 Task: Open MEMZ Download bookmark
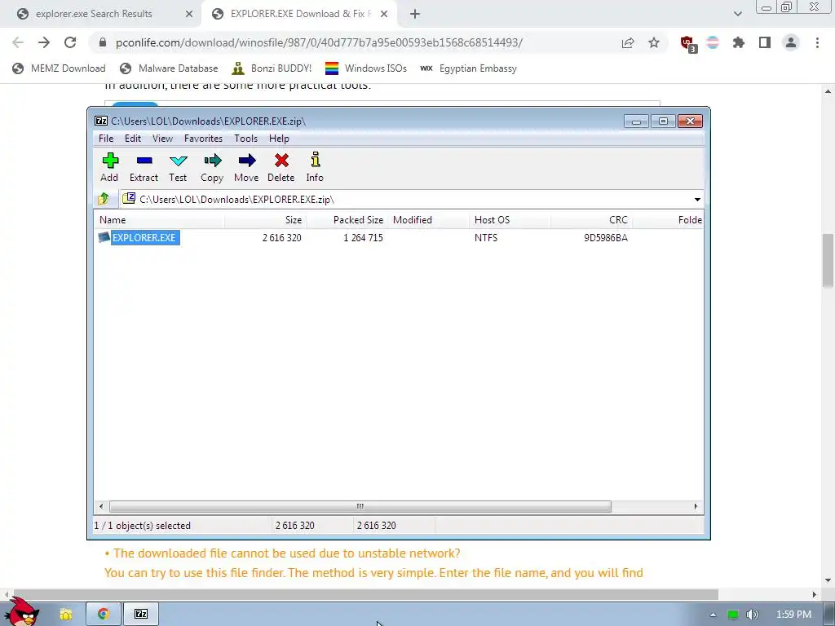[x=59, y=68]
